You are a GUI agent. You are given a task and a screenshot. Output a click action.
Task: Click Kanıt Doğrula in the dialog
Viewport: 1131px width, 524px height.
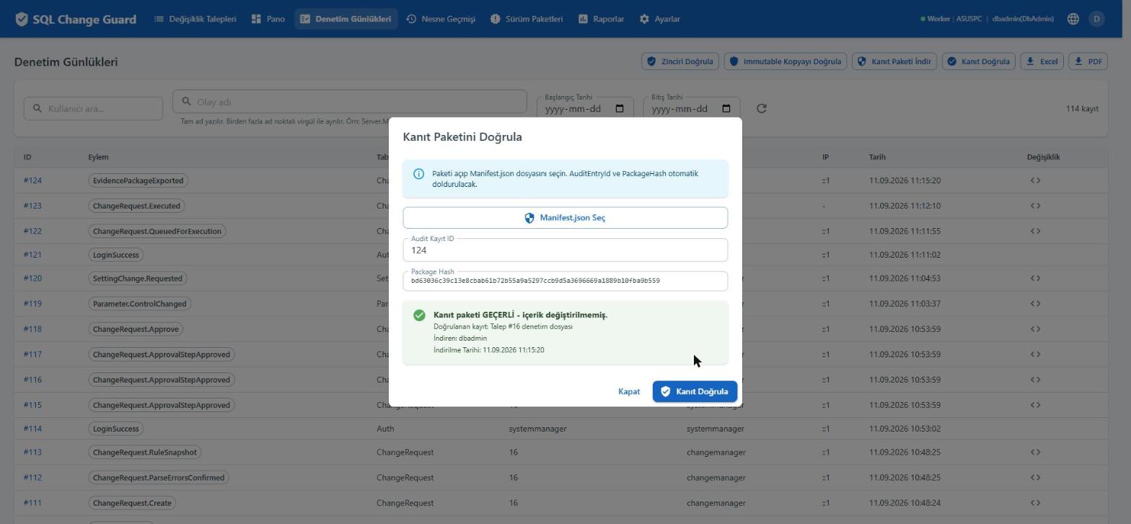[x=695, y=391]
